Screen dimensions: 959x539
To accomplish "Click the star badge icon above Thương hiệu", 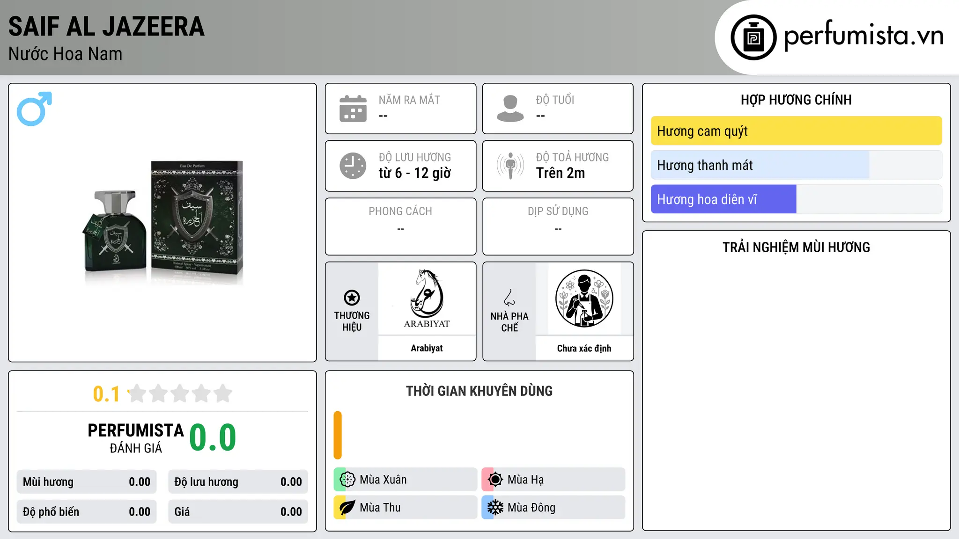I will (x=352, y=298).
